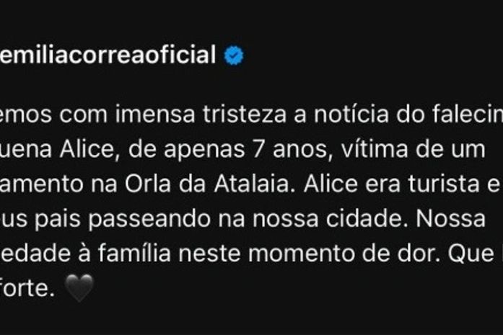
Task: Click the word "Nossa" ending the fourth line
Action: point(451,219)
